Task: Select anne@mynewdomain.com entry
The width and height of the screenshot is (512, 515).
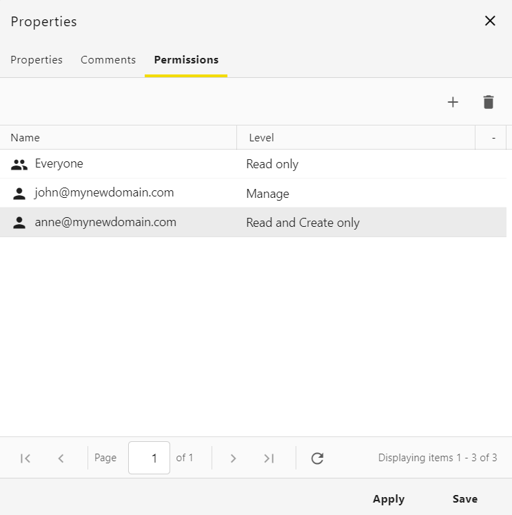Action: (x=105, y=222)
